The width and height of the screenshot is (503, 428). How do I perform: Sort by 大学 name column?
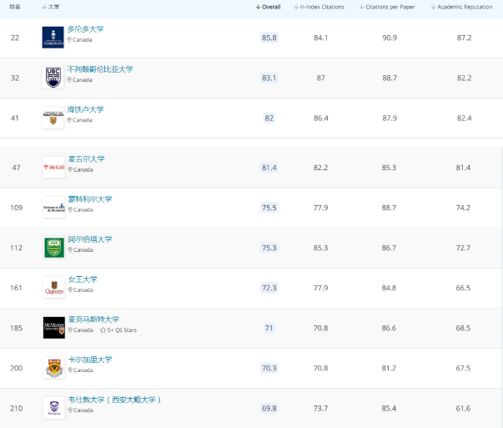pyautogui.click(x=51, y=7)
